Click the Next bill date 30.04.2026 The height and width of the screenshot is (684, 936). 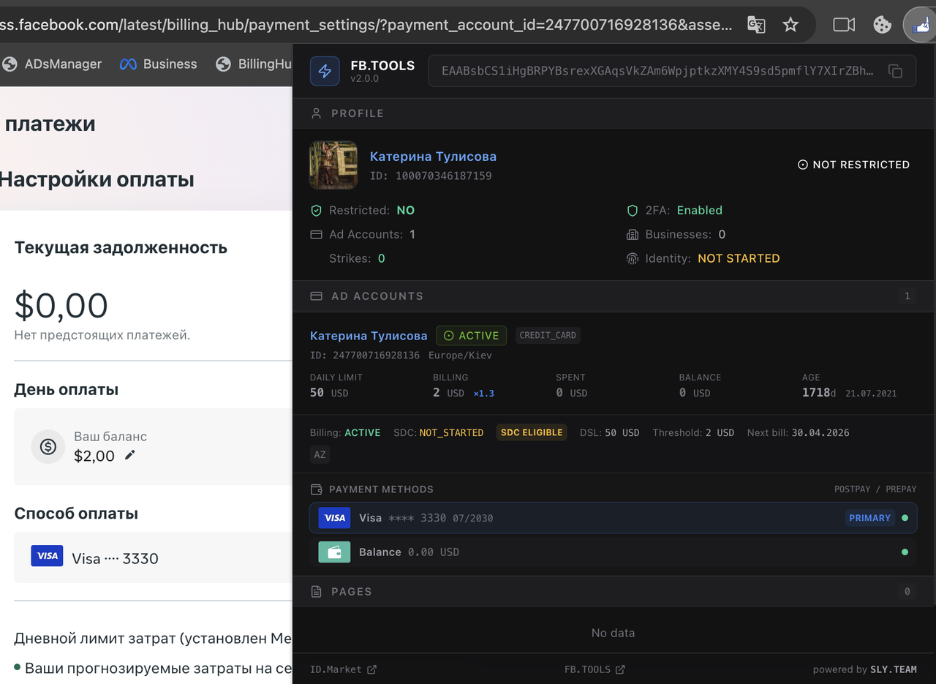pos(820,432)
